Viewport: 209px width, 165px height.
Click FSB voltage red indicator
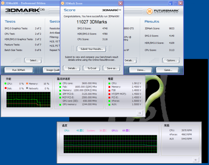click(x=109, y=91)
